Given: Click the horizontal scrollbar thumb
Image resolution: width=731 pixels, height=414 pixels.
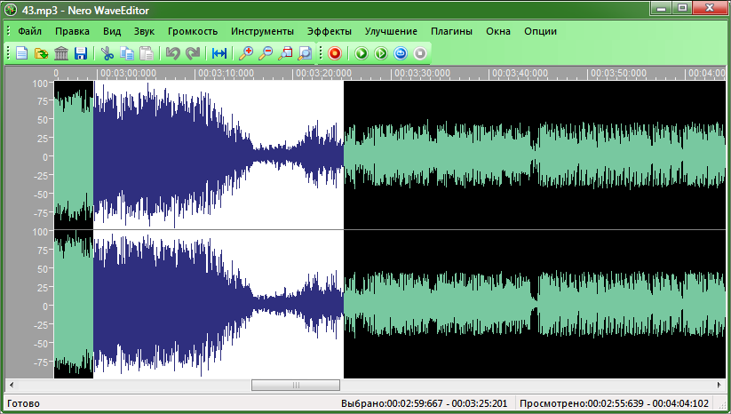Looking at the screenshot, I should tap(296, 385).
